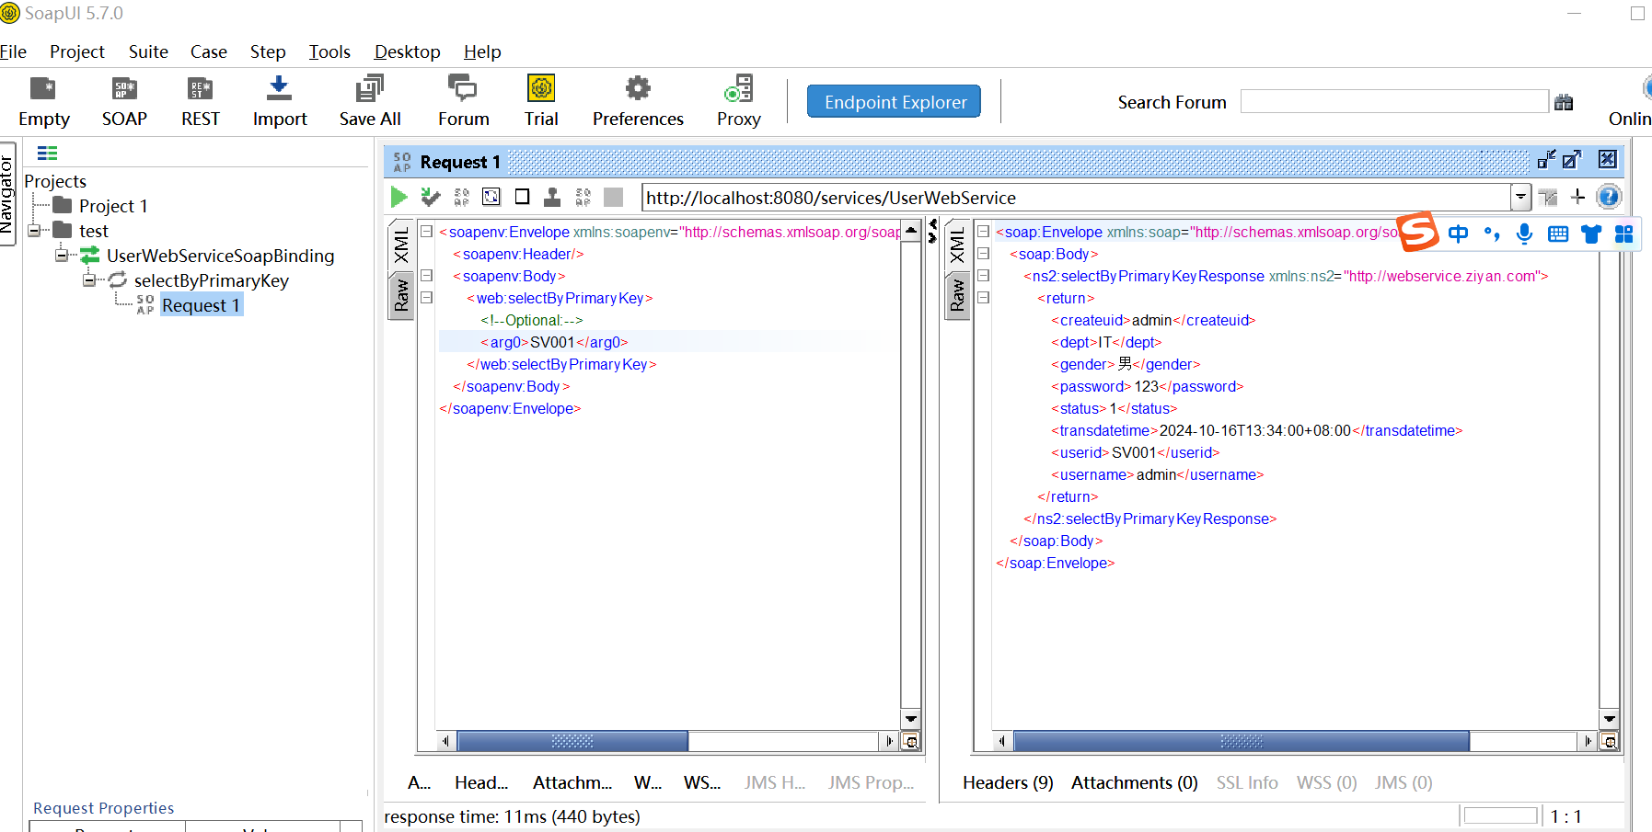Click the Save All toolbar icon
This screenshot has height=832, width=1652.
tap(370, 101)
